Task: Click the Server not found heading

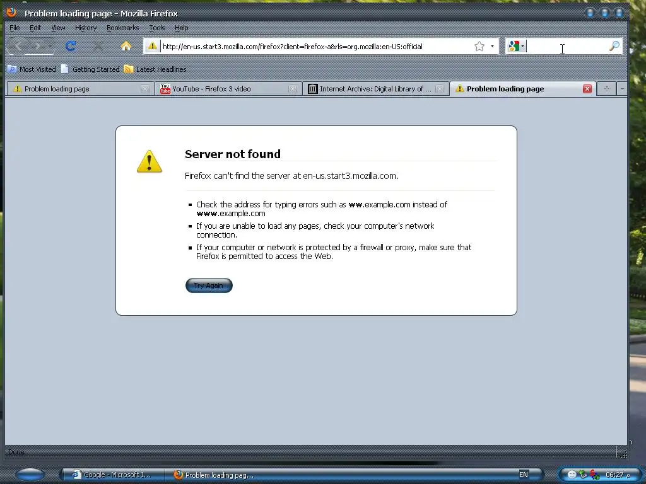Action: [x=233, y=154]
